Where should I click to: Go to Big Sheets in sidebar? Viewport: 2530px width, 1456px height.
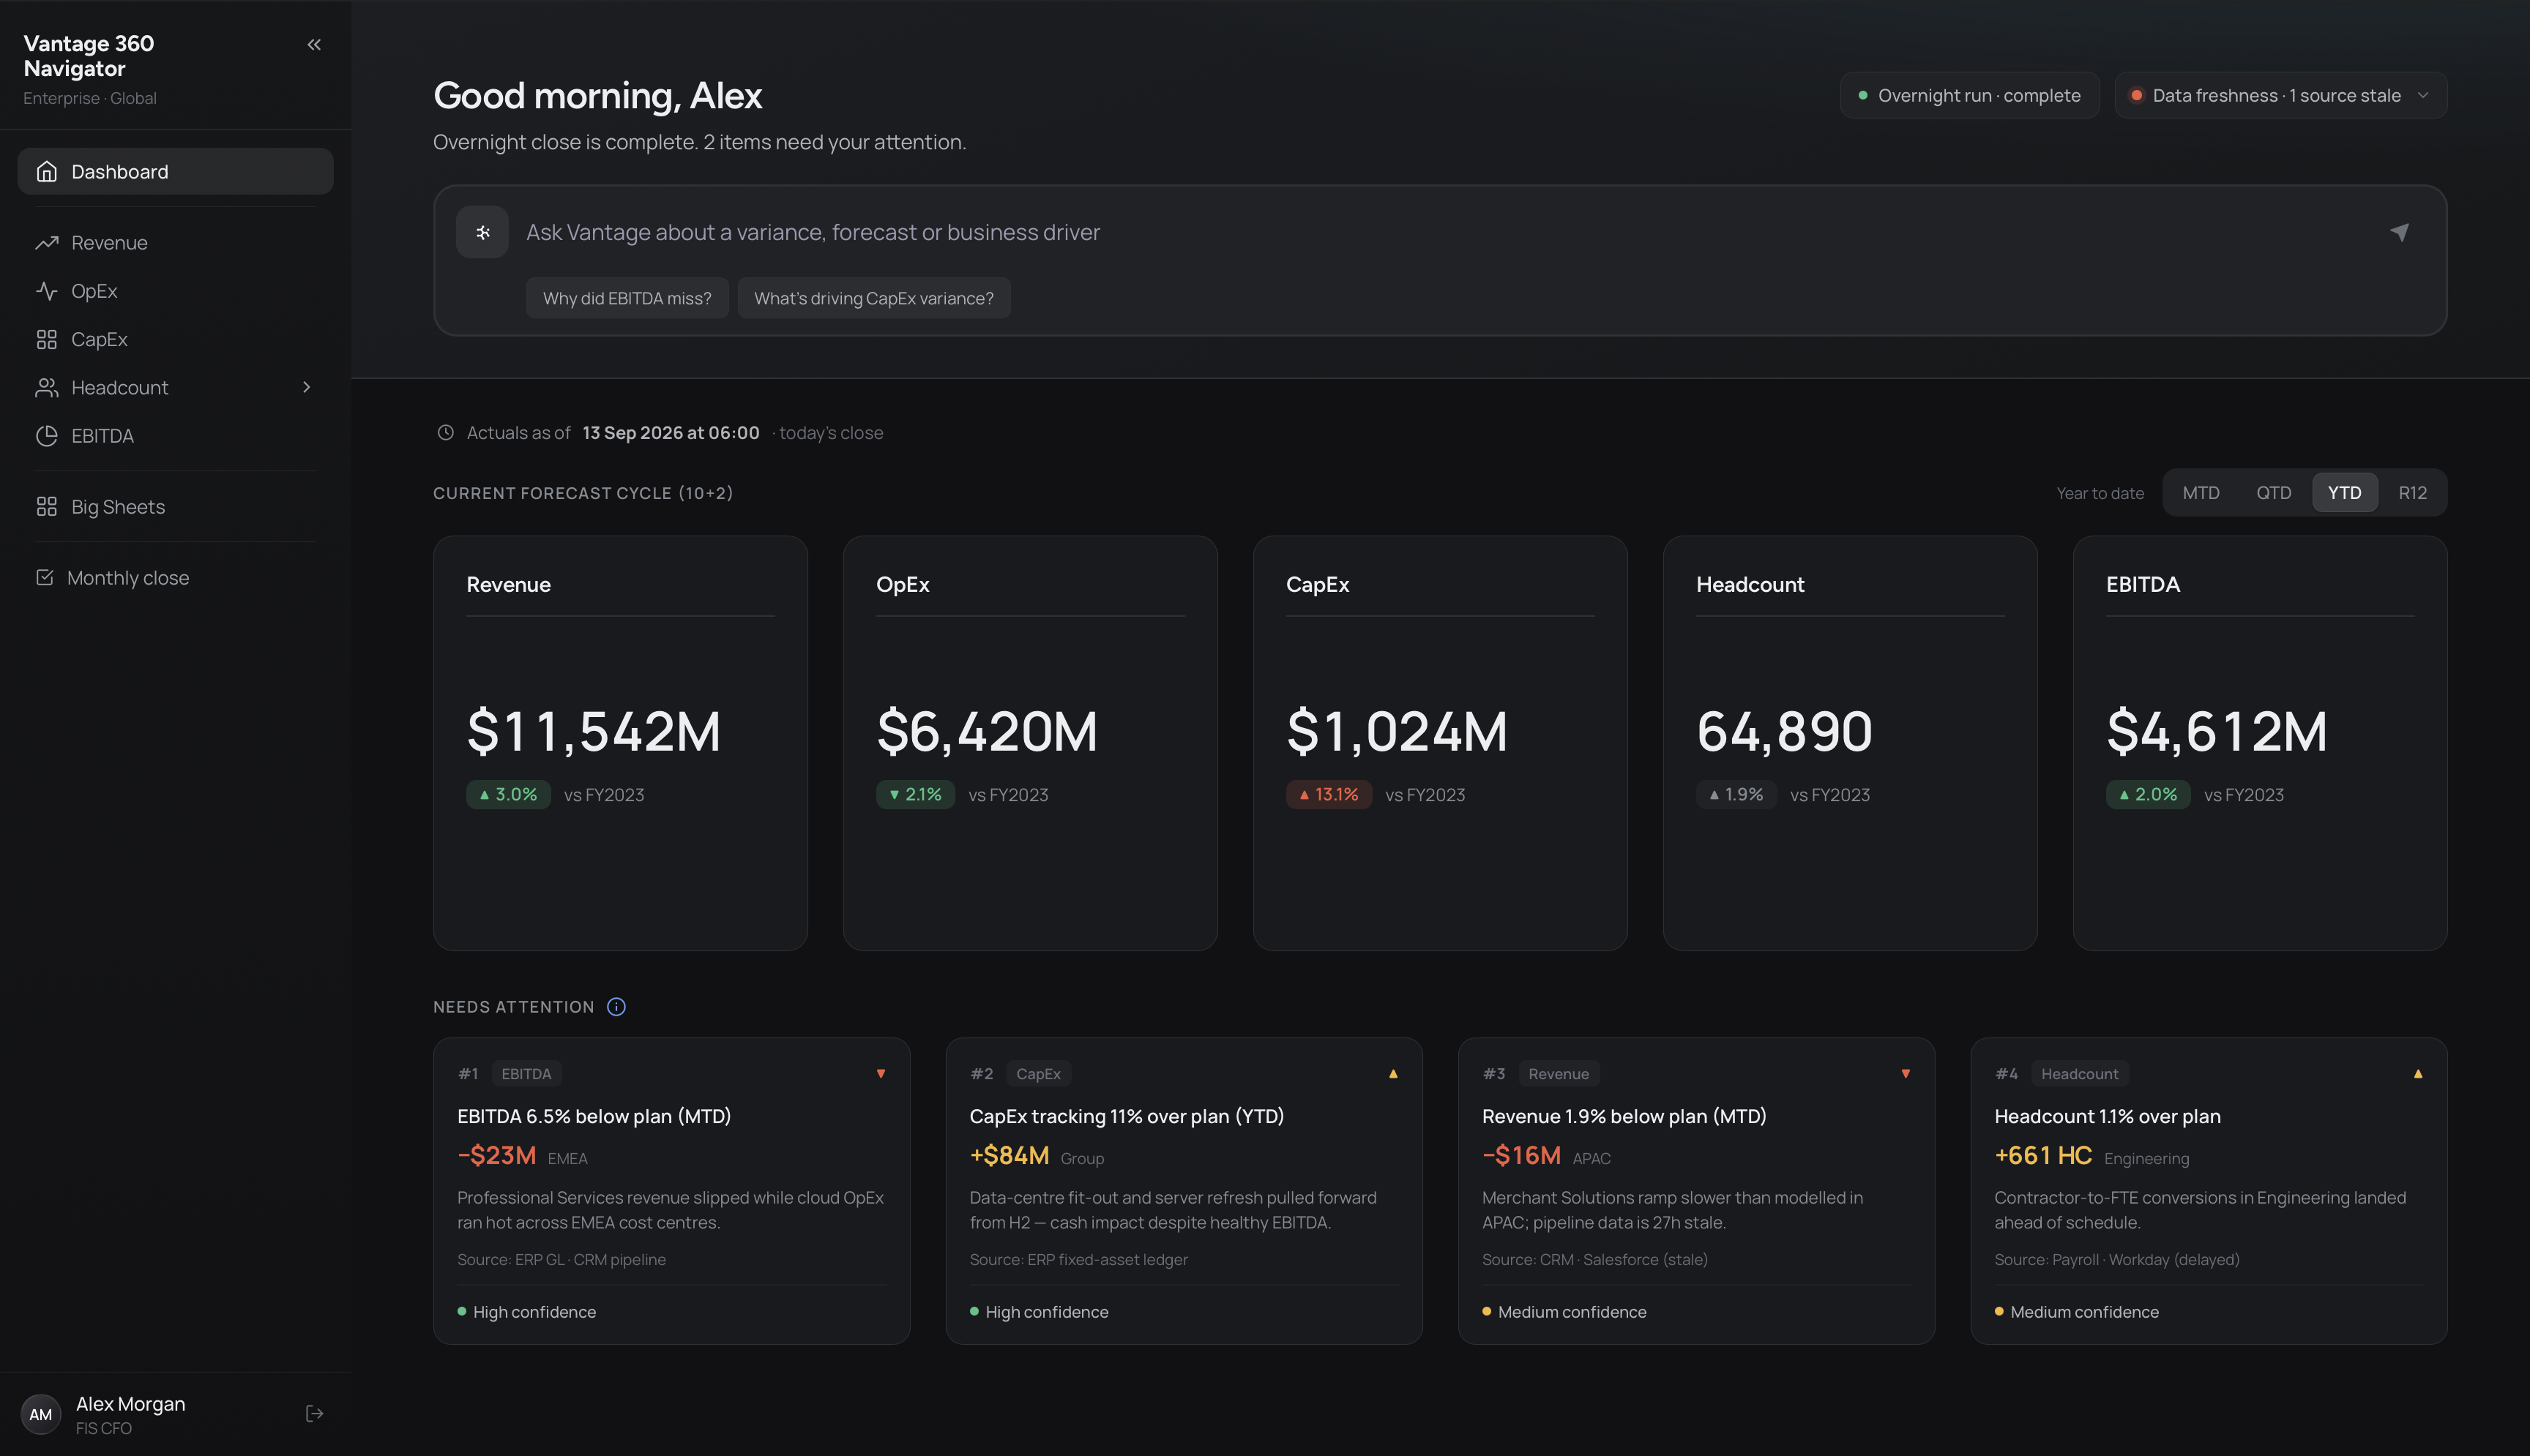tap(175, 506)
